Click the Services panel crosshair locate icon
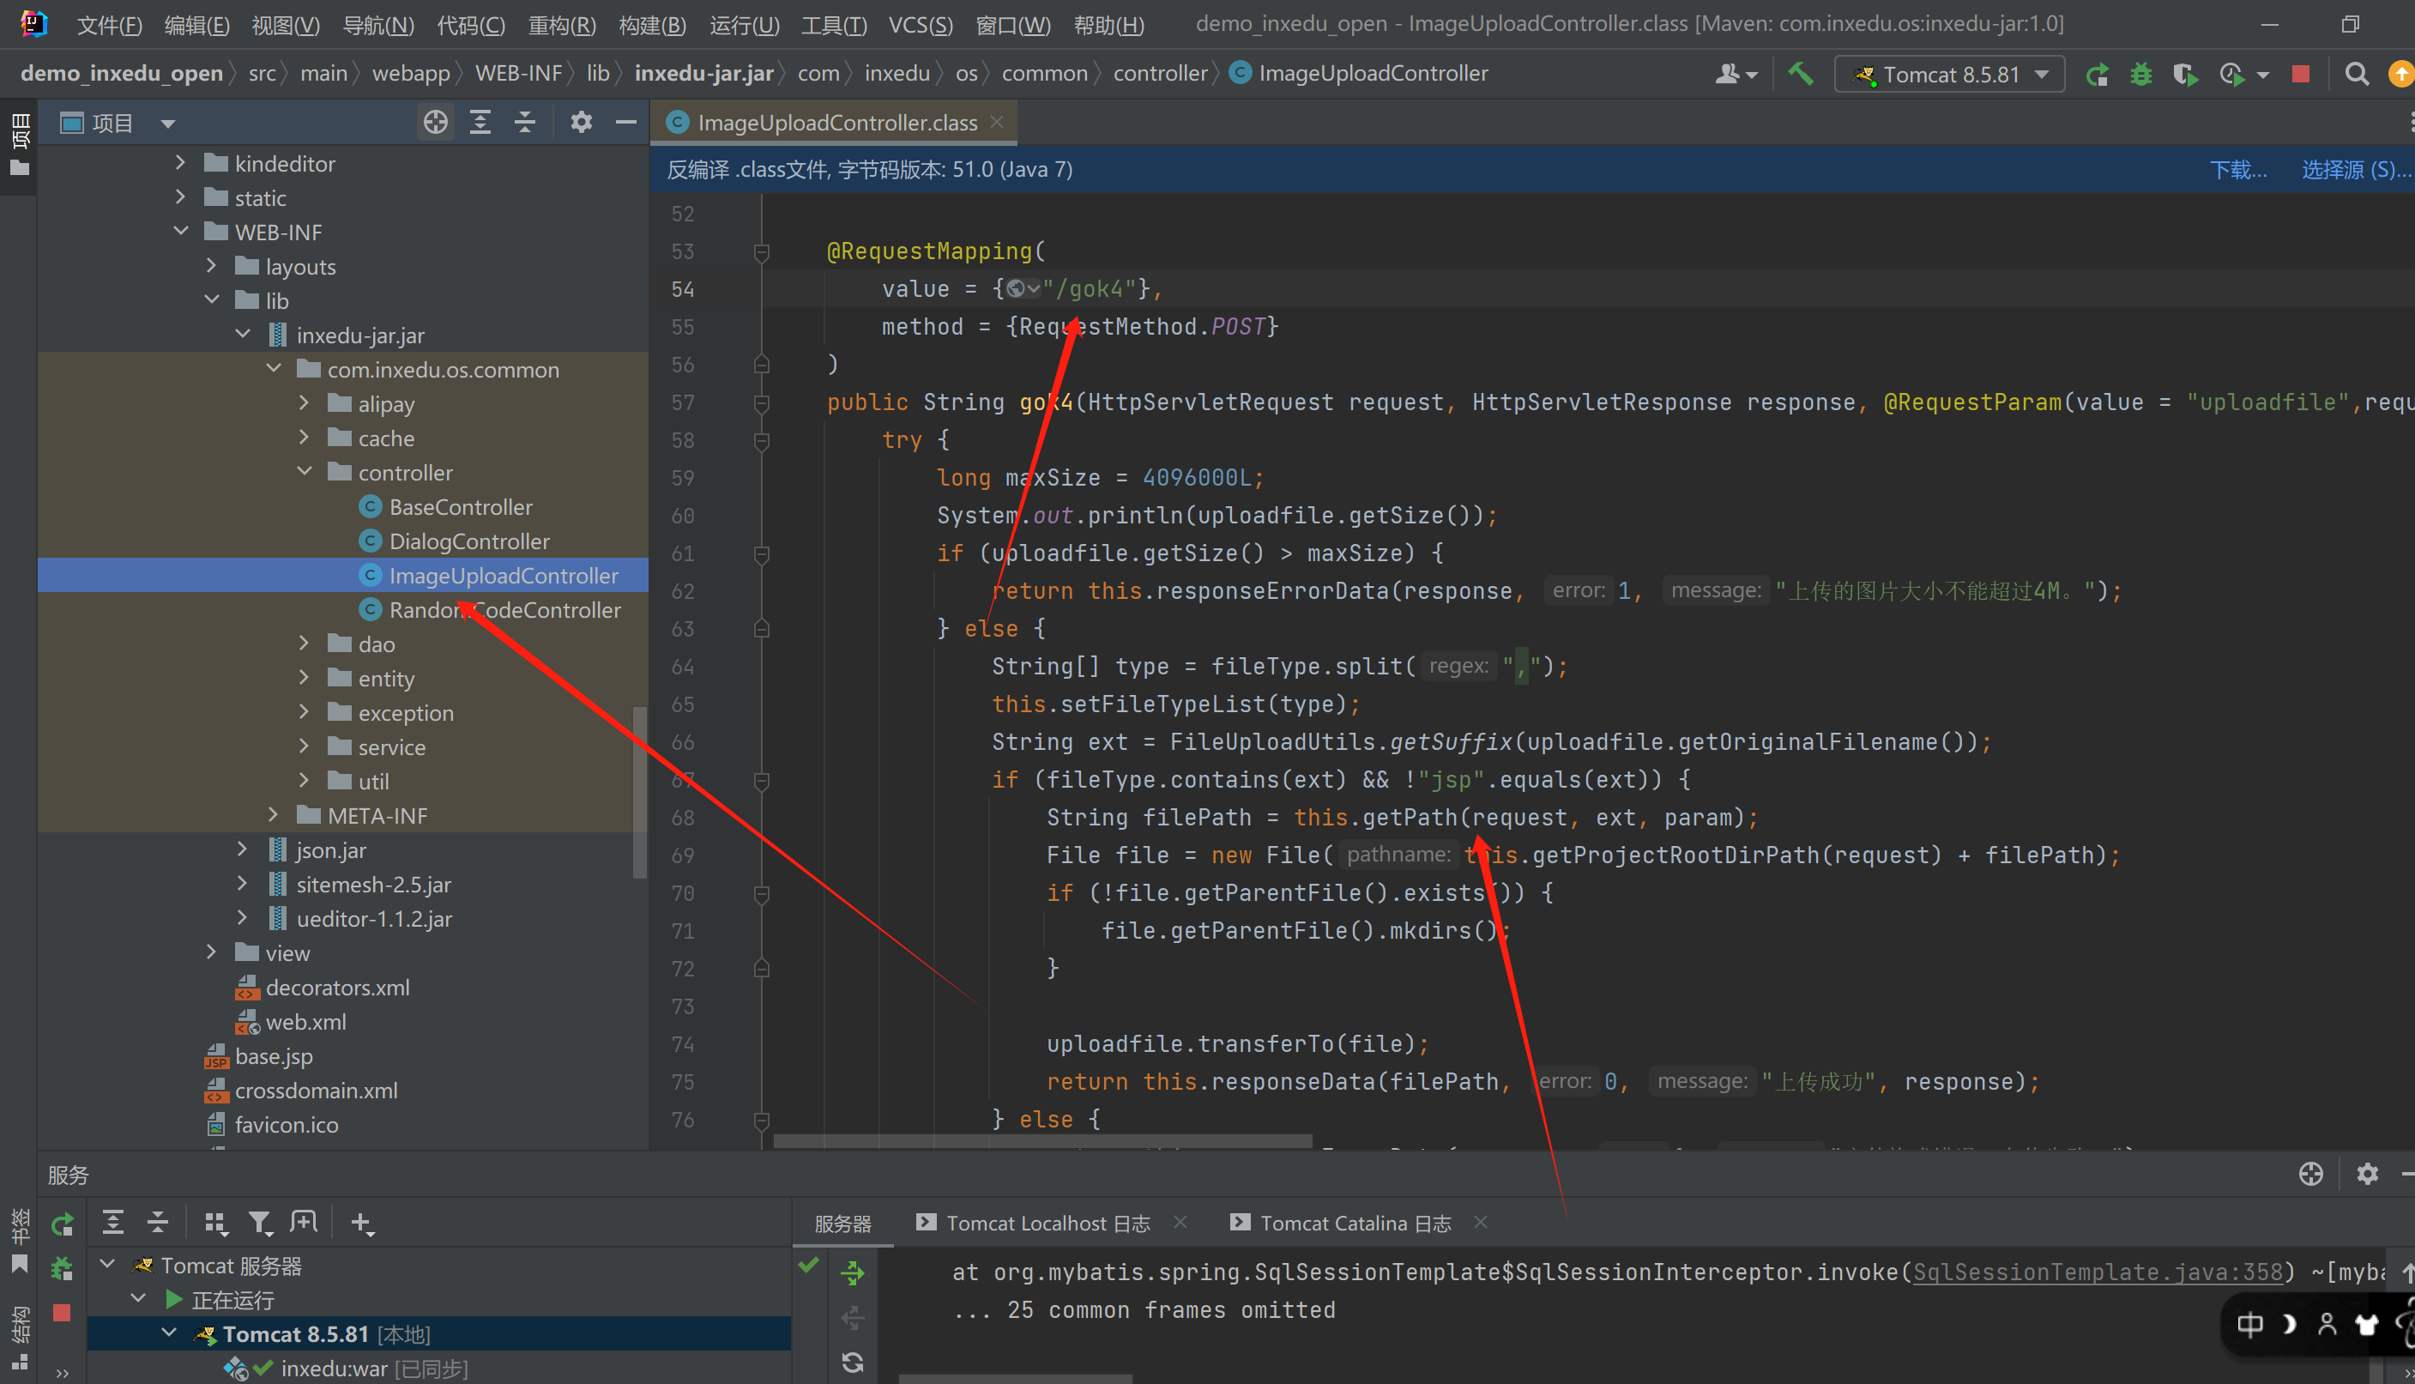The width and height of the screenshot is (2415, 1384). coord(2310,1174)
